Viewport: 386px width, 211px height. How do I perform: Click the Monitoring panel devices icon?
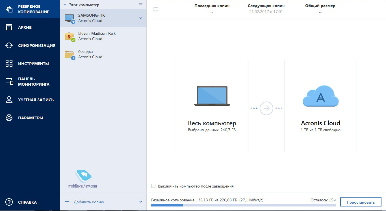9,82
